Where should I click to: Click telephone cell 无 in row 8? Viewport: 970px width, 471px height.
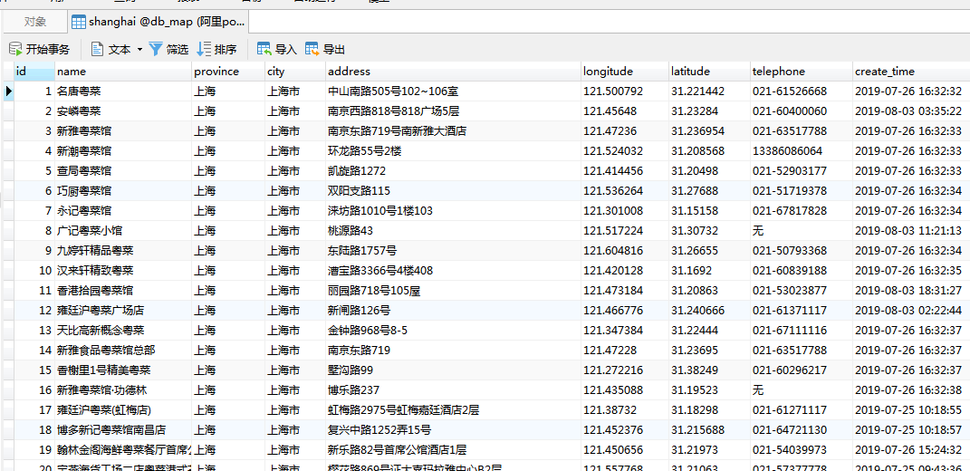pos(802,231)
